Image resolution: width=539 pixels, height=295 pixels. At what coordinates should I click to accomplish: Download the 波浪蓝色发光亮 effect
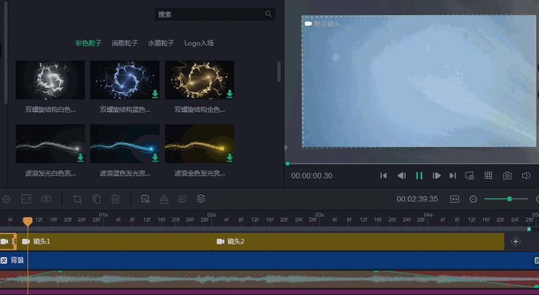tap(155, 158)
